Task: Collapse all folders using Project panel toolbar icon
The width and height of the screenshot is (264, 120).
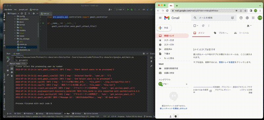Action: point(29,13)
